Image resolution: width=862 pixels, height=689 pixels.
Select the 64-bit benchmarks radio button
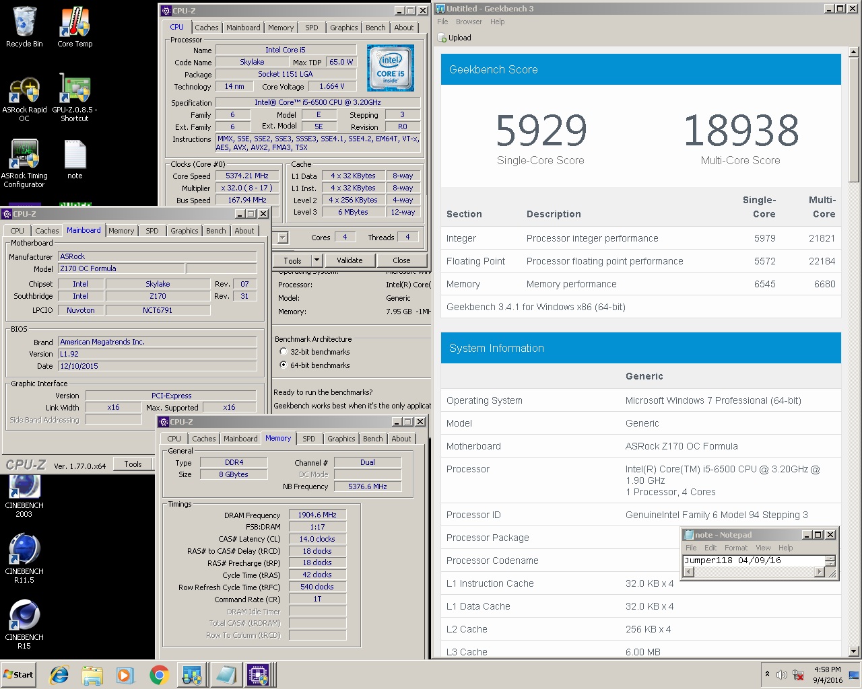(284, 365)
